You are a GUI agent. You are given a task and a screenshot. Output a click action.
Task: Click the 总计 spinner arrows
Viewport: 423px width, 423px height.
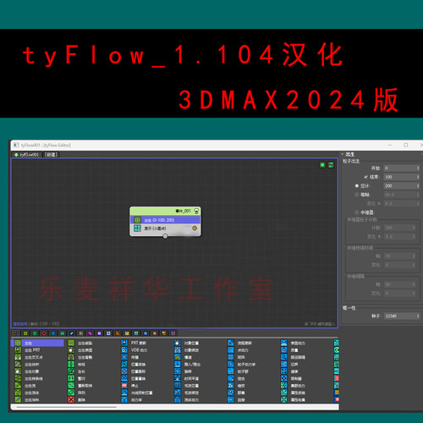(x=418, y=186)
